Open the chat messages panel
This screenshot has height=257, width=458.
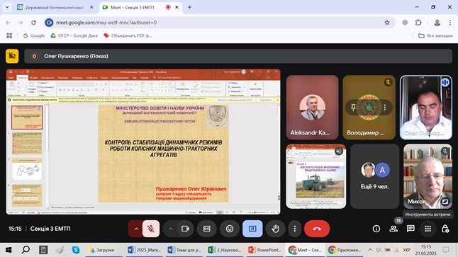pyautogui.click(x=410, y=229)
